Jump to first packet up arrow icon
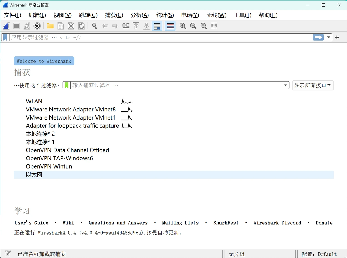This screenshot has width=347, height=258. coord(136,26)
